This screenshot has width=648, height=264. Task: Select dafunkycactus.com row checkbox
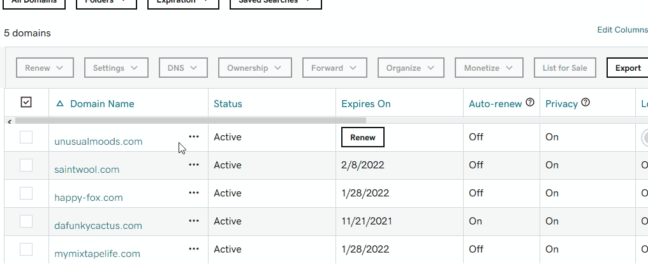tap(26, 221)
